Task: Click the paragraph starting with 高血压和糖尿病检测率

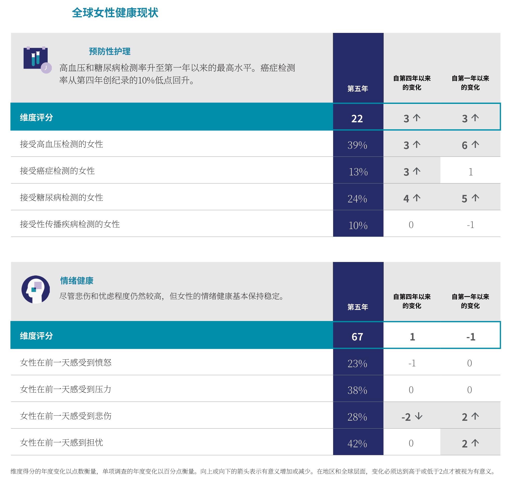Action: click(x=177, y=74)
